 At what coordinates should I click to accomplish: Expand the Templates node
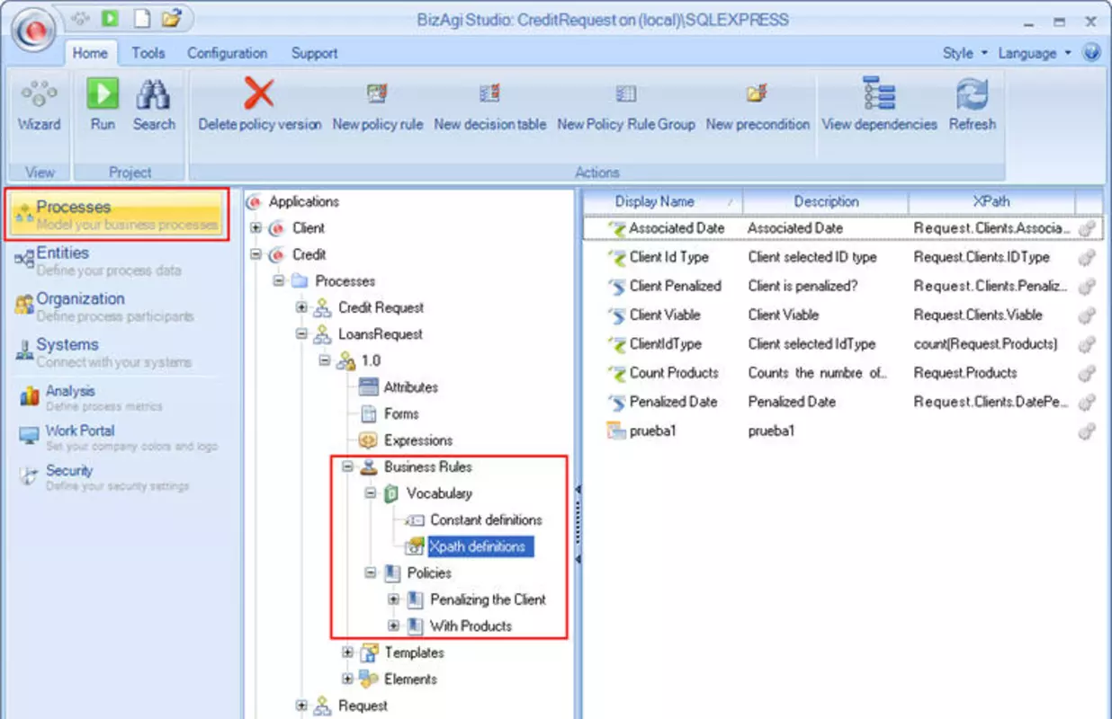(347, 652)
